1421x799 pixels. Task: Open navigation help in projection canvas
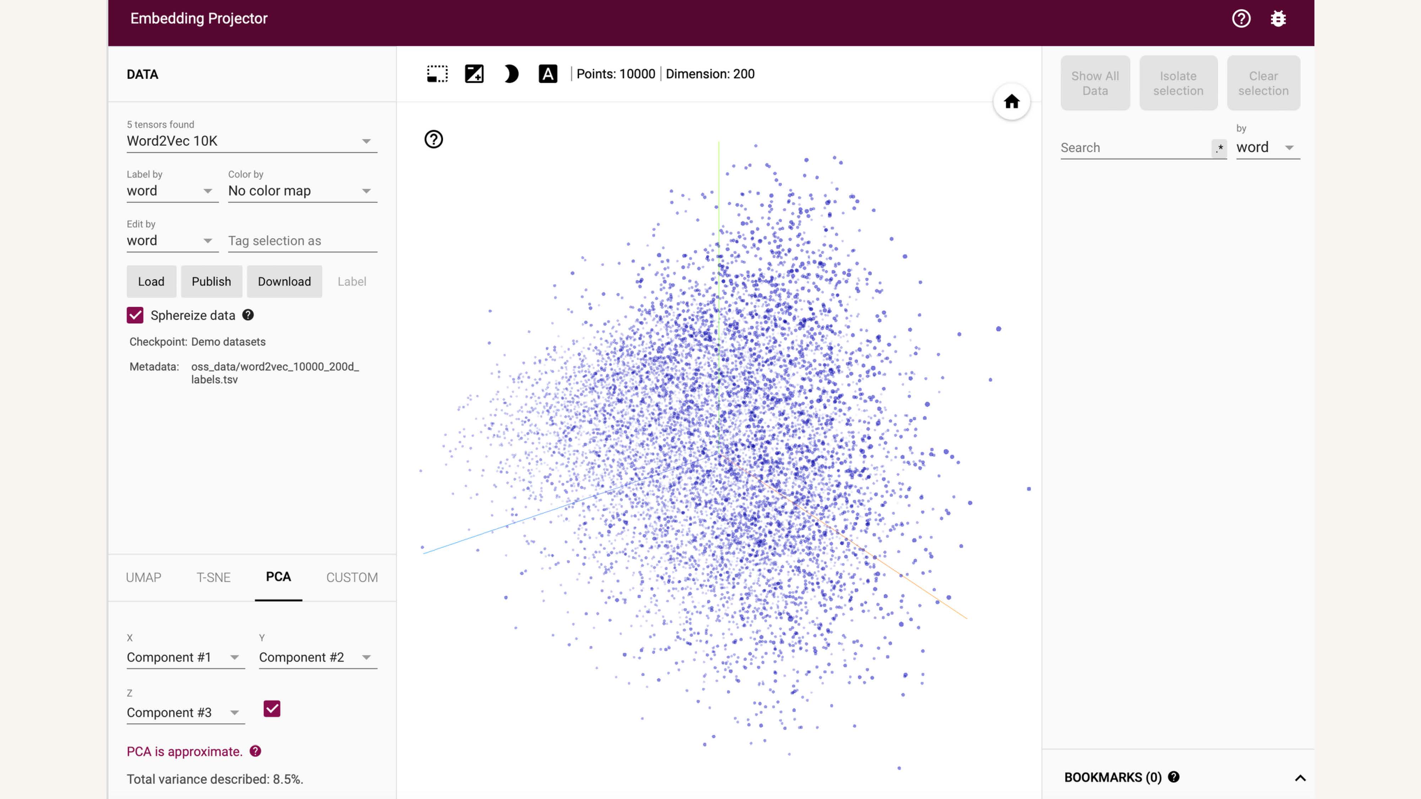[433, 140]
